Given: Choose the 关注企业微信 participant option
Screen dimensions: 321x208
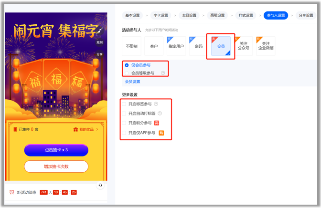Looking at the screenshot, I should click(266, 46).
